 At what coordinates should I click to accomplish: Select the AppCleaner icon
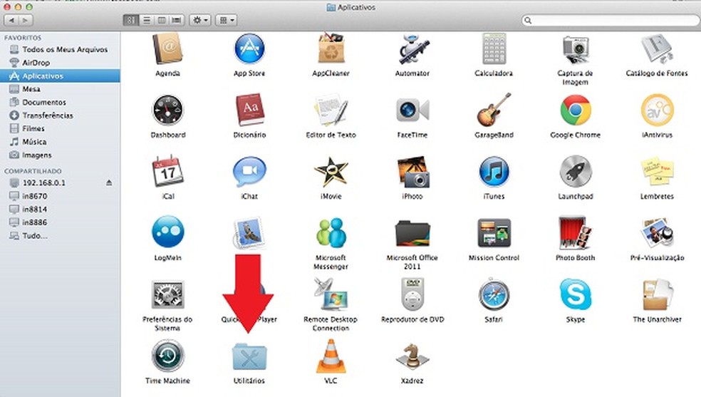point(331,48)
